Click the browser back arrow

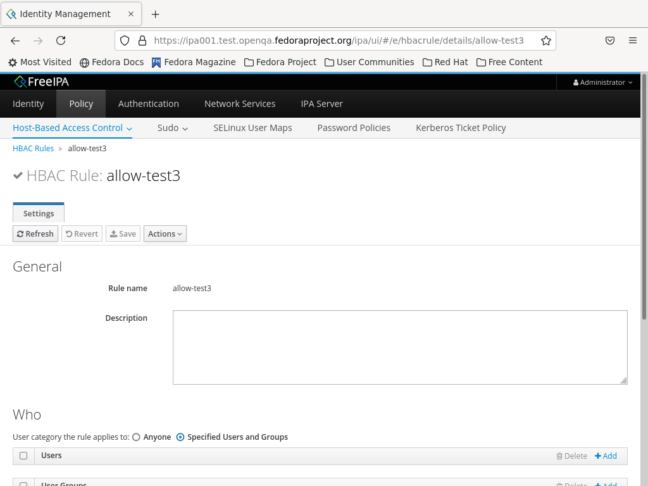click(15, 40)
